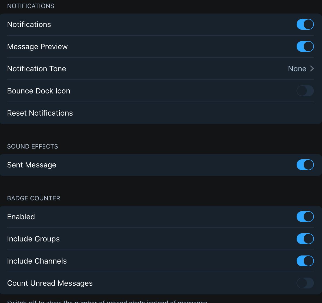The height and width of the screenshot is (303, 322).
Task: Turn off the Notifications switch
Action: [x=305, y=24]
